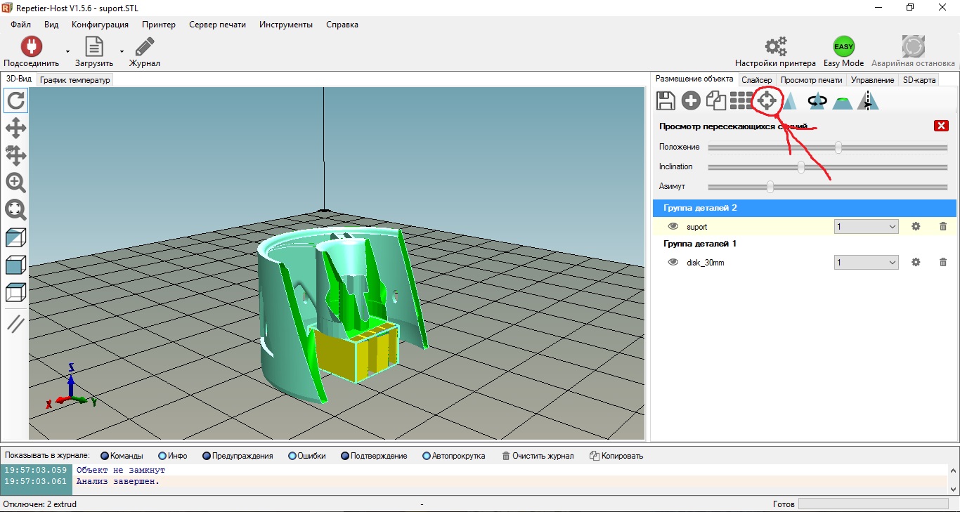960x512 pixels.
Task: Click the Clear Log button
Action: pyautogui.click(x=538, y=456)
